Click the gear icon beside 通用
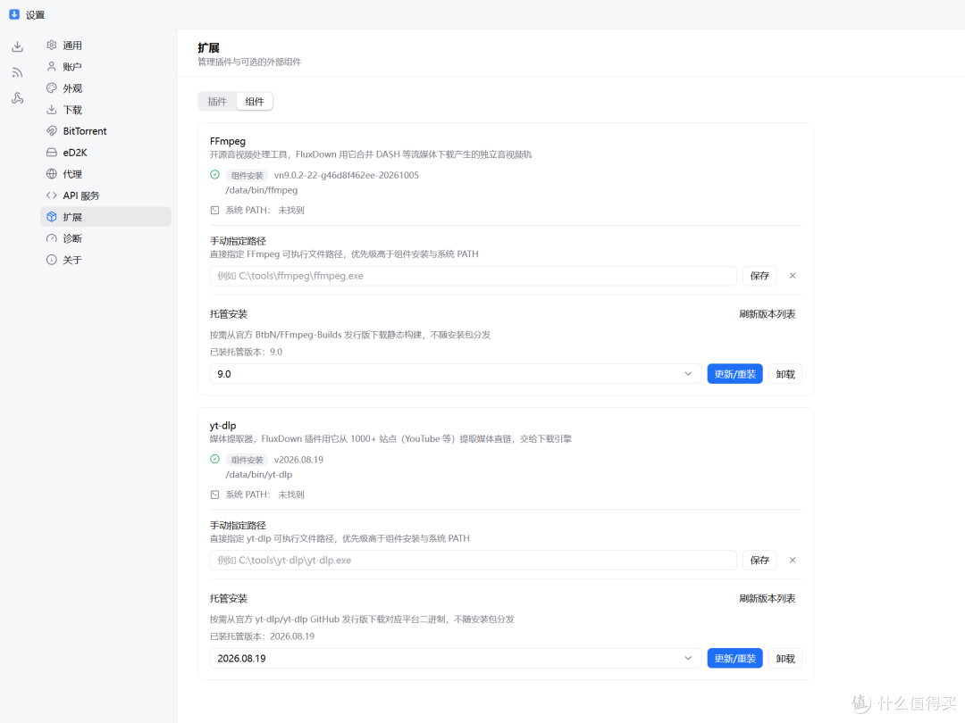 click(52, 45)
